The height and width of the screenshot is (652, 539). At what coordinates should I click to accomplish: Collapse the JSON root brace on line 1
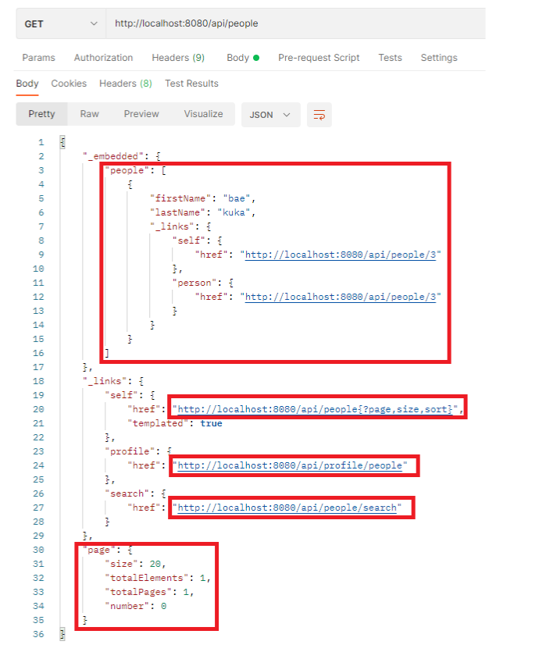62,142
